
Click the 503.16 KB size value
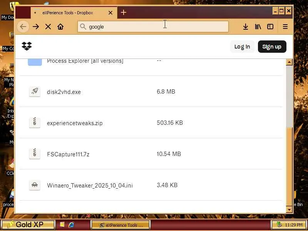pyautogui.click(x=170, y=123)
